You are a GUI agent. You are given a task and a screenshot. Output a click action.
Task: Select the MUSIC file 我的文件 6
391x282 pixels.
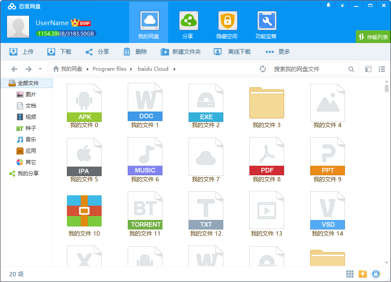pyautogui.click(x=145, y=160)
